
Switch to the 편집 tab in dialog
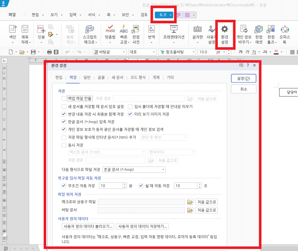[x=59, y=77]
